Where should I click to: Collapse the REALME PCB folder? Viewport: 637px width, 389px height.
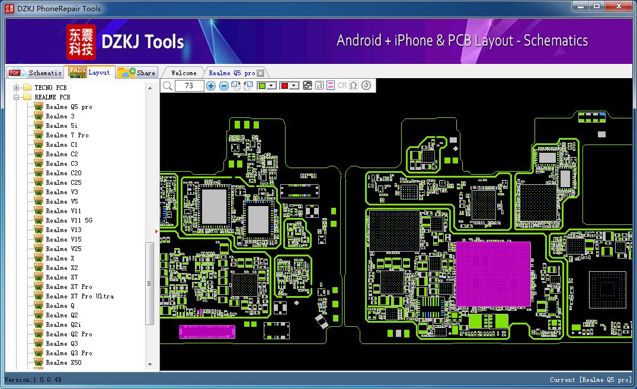[x=16, y=97]
